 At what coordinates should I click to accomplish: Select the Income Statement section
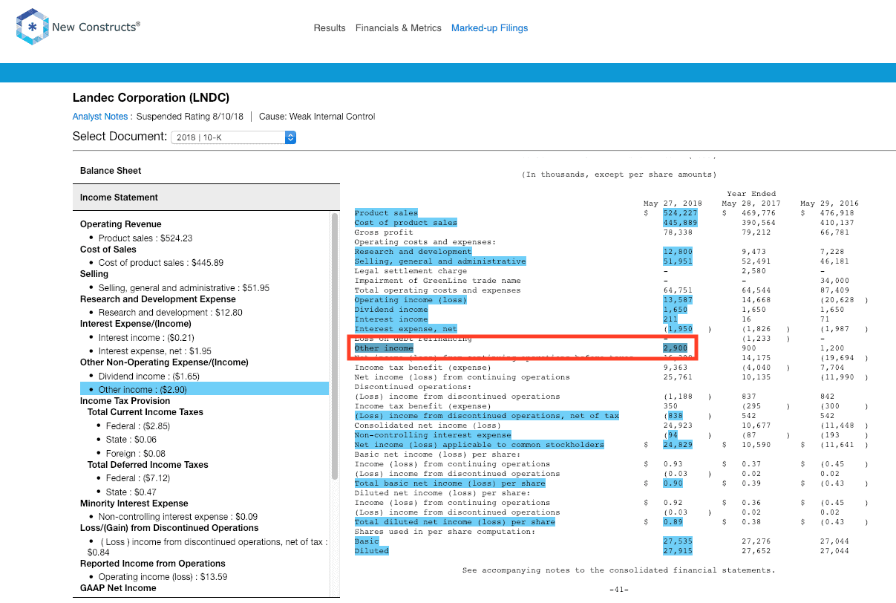click(206, 198)
